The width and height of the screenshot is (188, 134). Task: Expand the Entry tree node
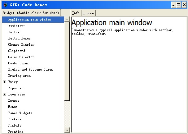pyautogui.click(x=4, y=82)
